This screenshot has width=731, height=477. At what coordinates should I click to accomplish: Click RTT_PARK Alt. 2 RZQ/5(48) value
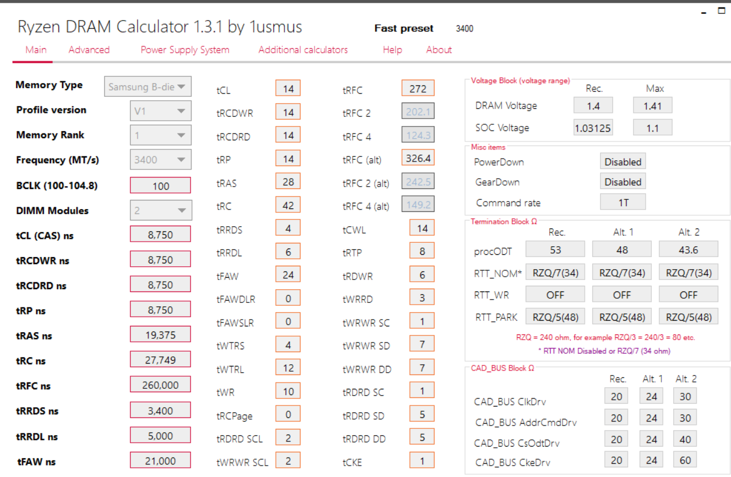[x=689, y=317]
